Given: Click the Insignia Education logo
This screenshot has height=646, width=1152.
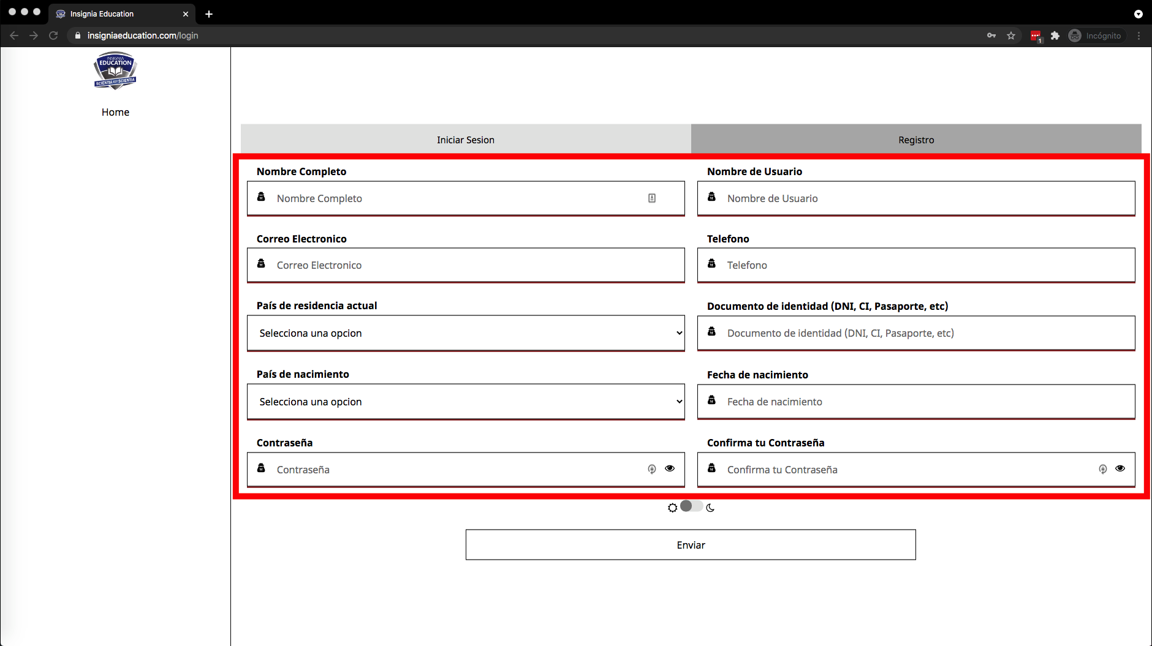Looking at the screenshot, I should click(115, 70).
